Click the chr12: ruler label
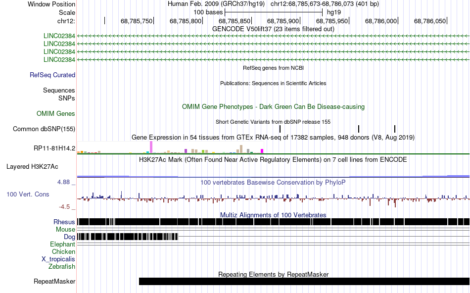This screenshot has width=470, height=293. click(x=66, y=21)
